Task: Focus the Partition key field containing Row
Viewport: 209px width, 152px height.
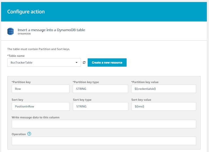Action: coord(40,89)
